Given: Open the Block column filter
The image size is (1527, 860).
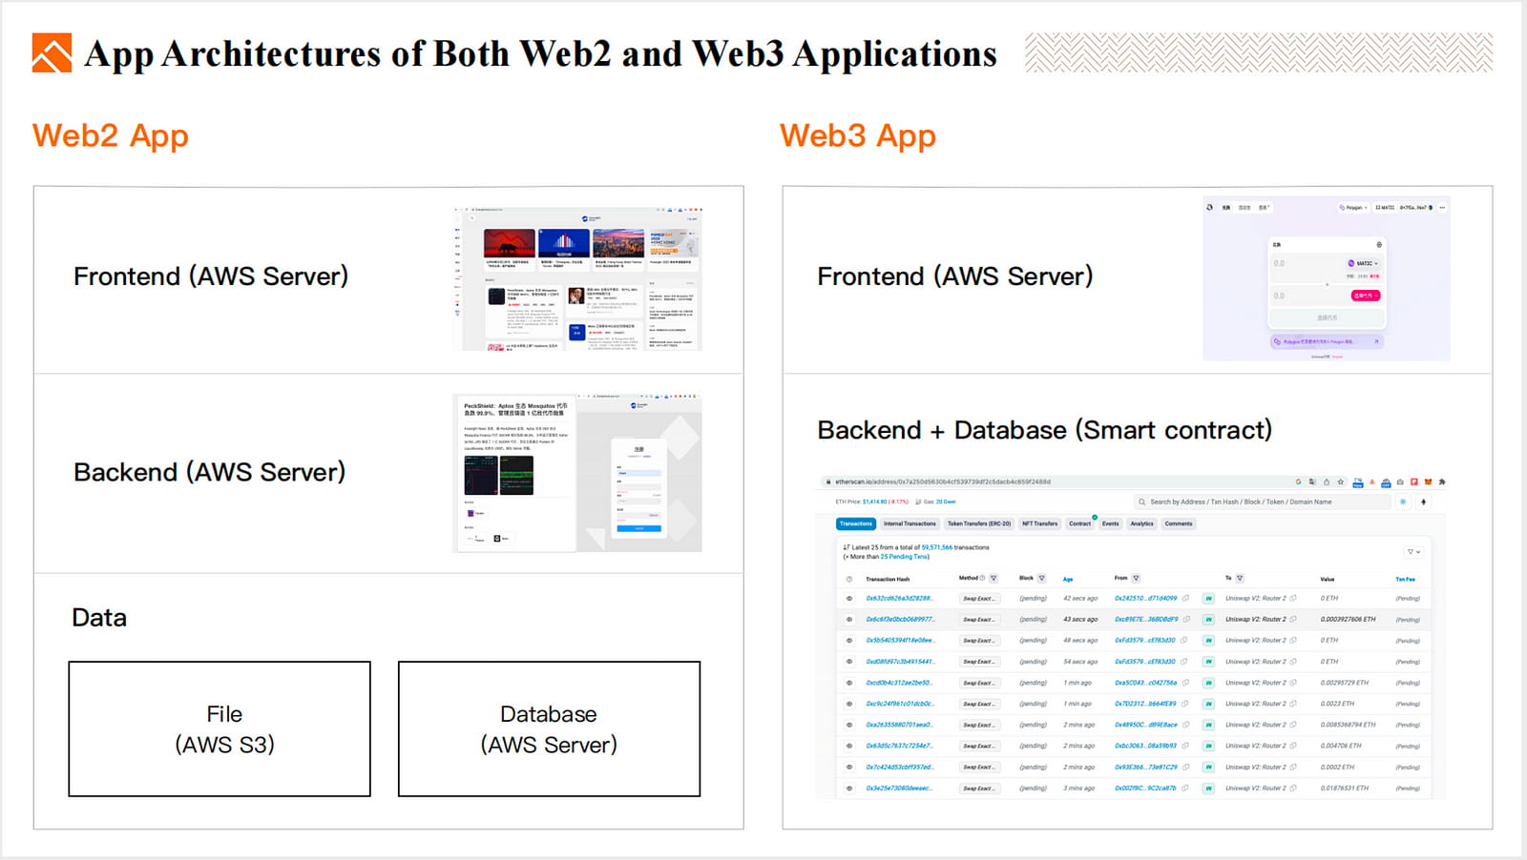Looking at the screenshot, I should [1041, 579].
